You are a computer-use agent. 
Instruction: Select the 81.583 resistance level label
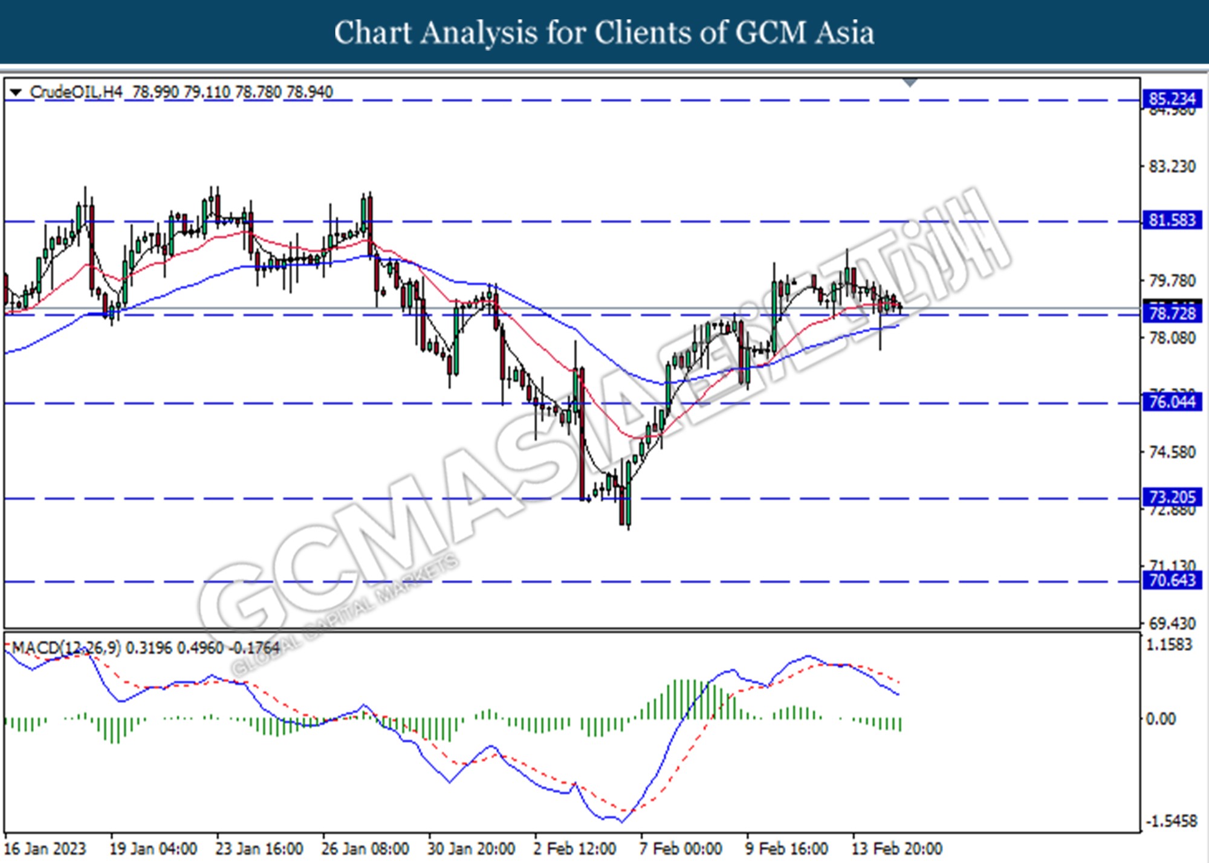coord(1172,220)
